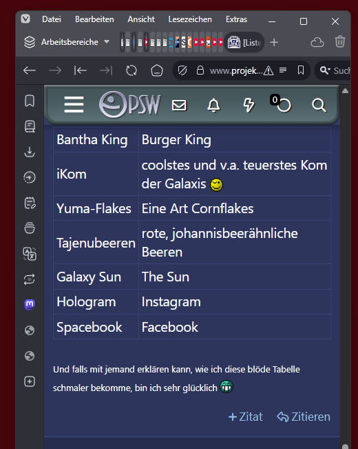Open the Extras menu
Viewport: 358px width, 449px height.
(x=236, y=19)
